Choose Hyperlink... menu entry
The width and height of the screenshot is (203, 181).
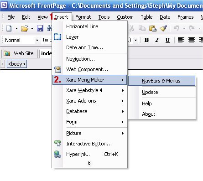(x=89, y=154)
